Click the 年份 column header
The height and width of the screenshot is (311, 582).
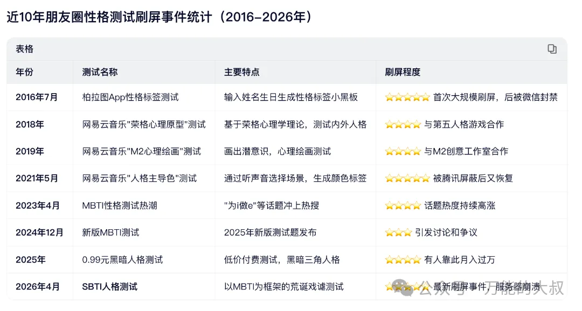click(24, 72)
